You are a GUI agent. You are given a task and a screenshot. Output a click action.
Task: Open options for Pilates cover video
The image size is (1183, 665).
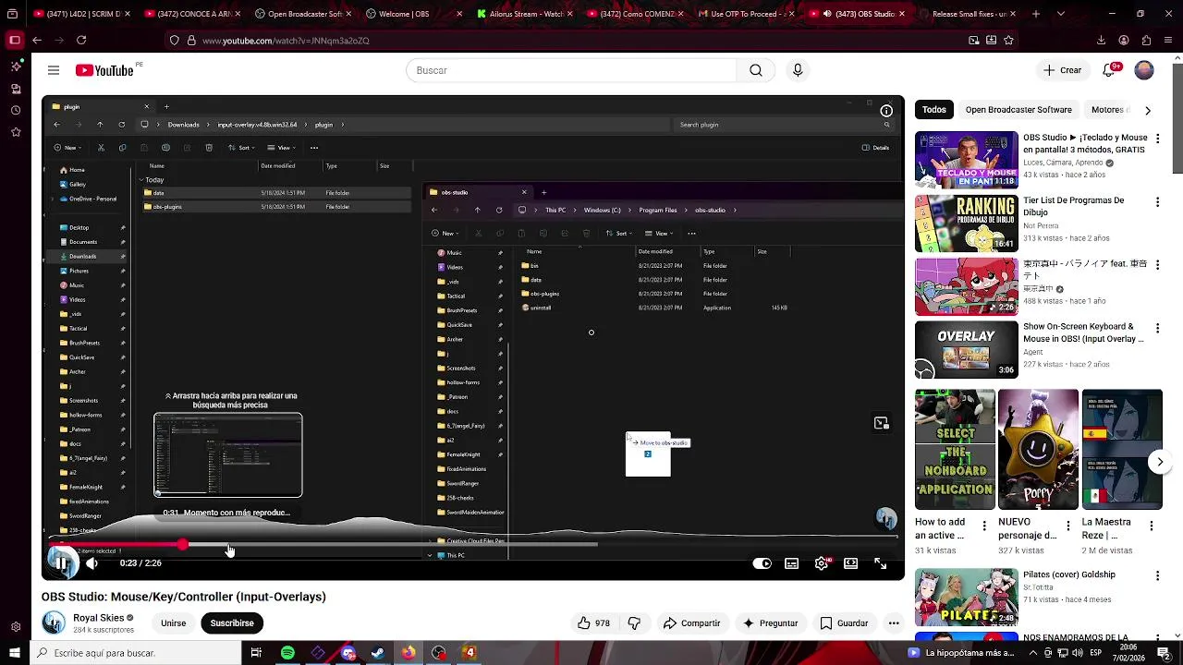point(1157,575)
